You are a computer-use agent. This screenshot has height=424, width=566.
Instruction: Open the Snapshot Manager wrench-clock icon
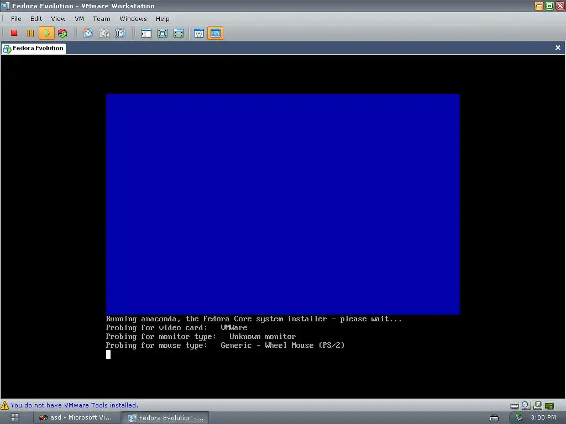pyautogui.click(x=120, y=33)
